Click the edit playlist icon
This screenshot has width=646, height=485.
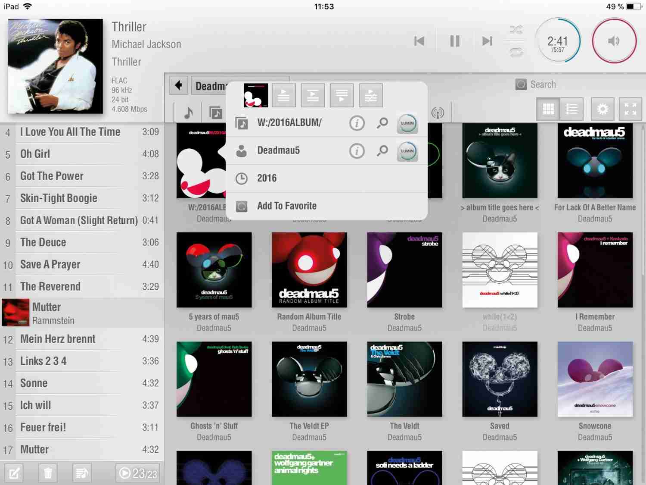pos(14,474)
